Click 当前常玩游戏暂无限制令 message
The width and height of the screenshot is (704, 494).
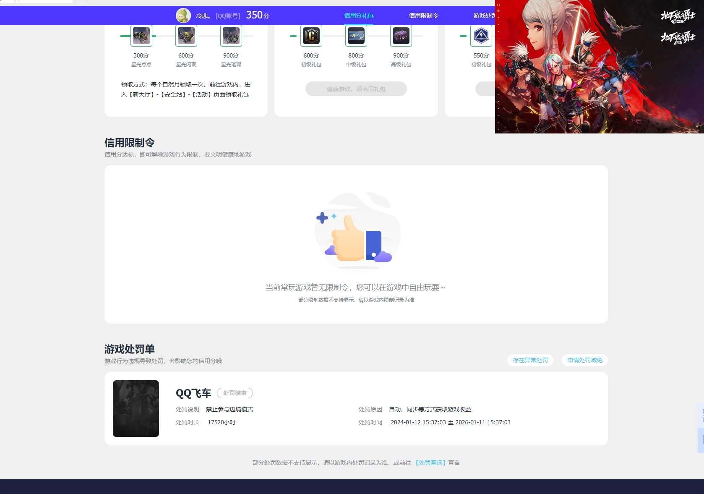point(355,288)
